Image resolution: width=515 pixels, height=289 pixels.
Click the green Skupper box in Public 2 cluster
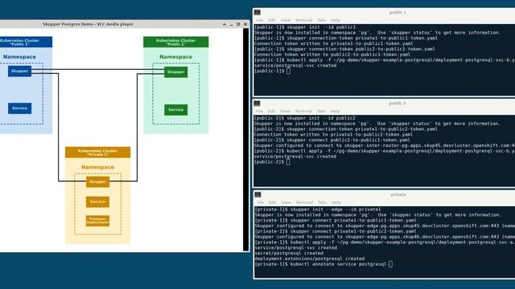point(175,71)
